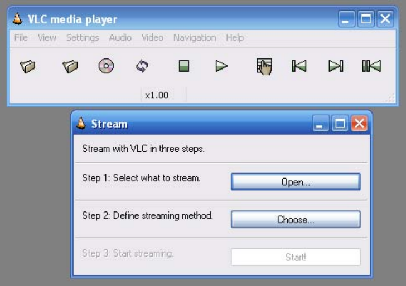Open the Navigation menu

coord(195,38)
